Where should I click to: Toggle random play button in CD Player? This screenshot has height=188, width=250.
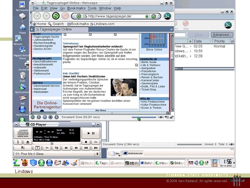[47, 148]
